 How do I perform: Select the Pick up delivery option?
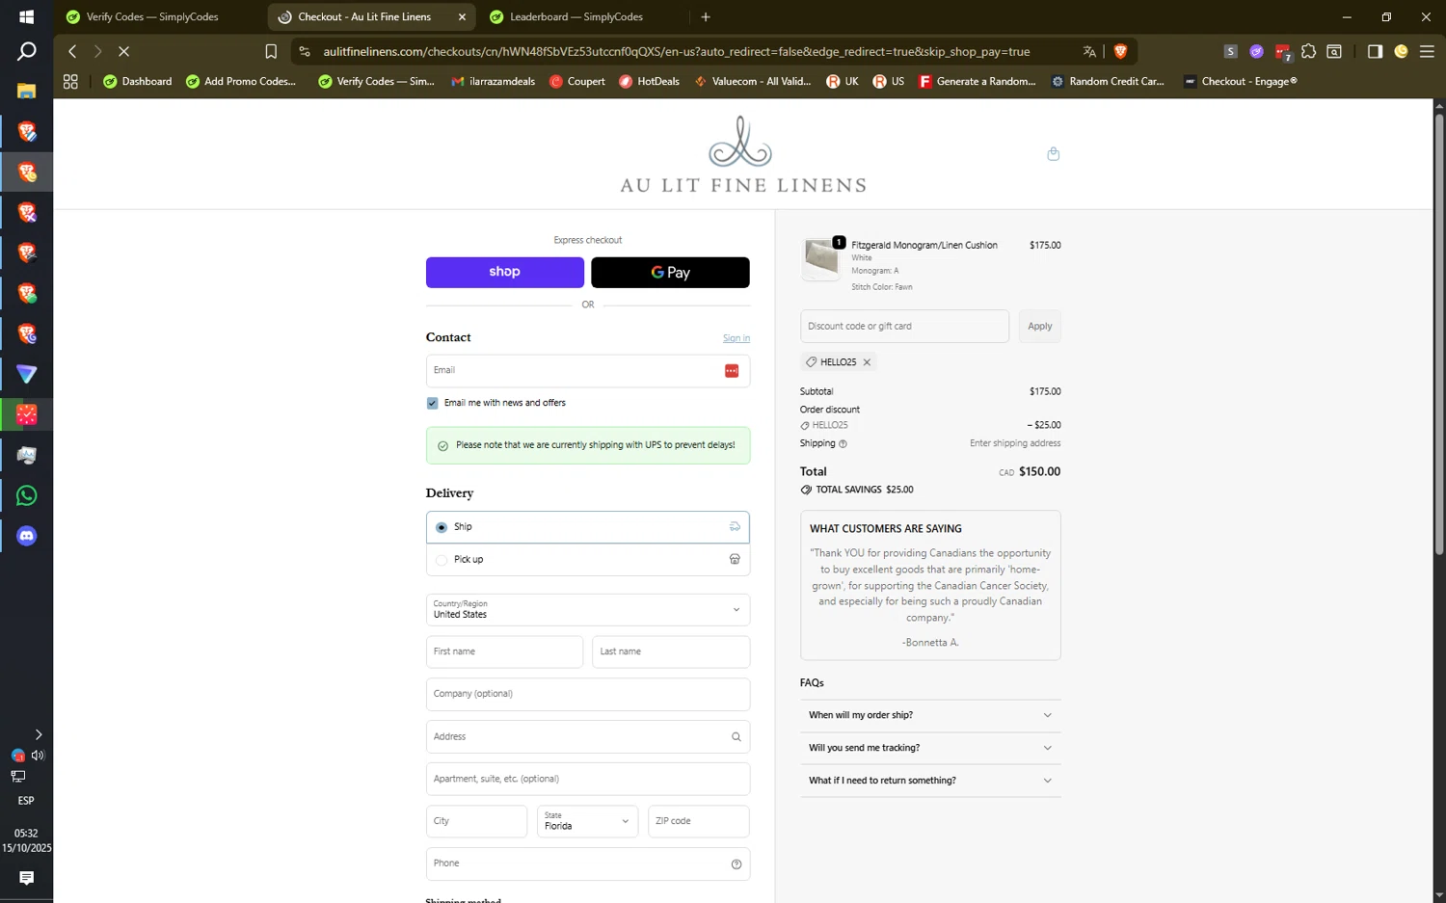point(588,560)
